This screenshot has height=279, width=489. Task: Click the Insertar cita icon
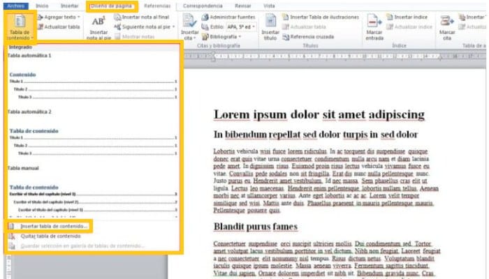coord(189,21)
